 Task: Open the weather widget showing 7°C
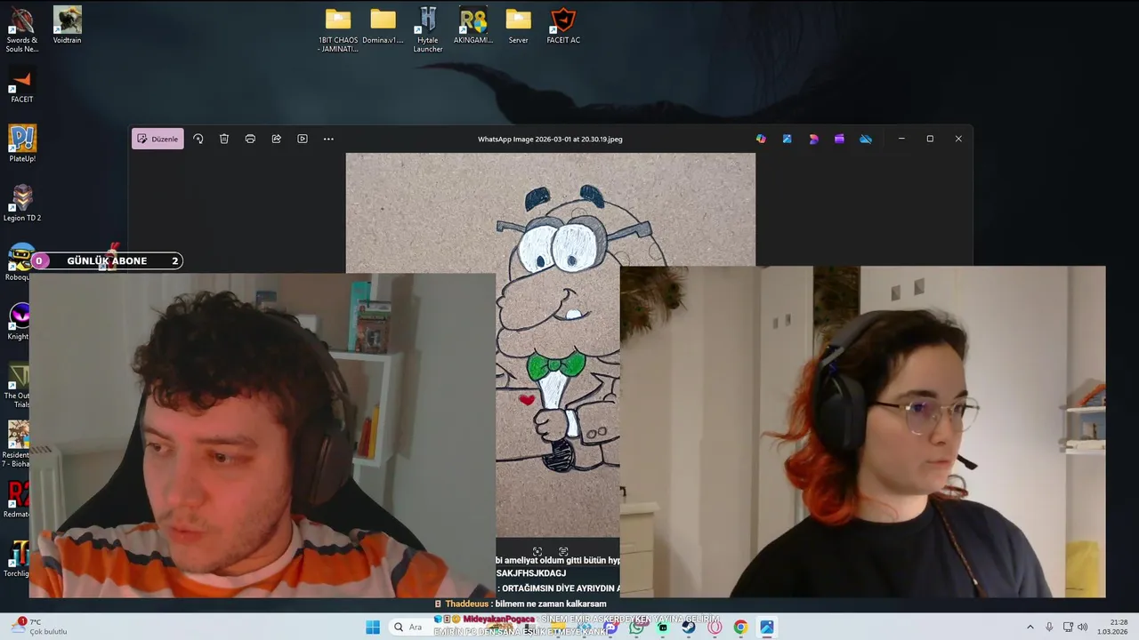coord(37,627)
